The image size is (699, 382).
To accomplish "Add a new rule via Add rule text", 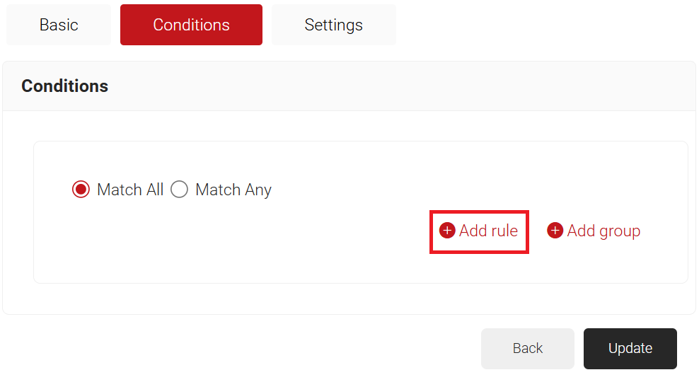I will tap(488, 231).
